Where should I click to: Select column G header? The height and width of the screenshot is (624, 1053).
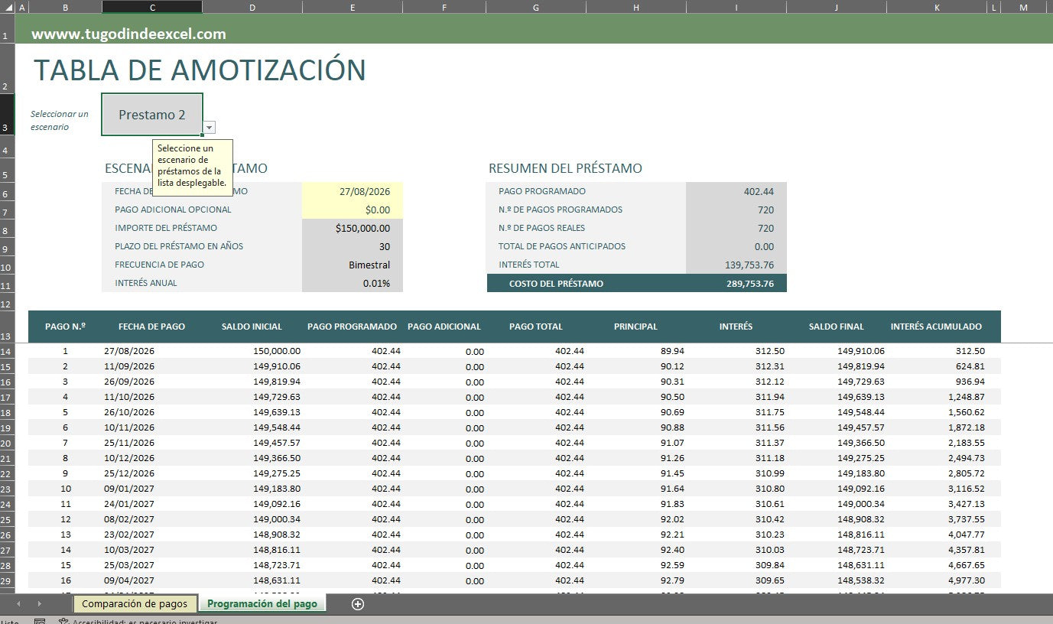[x=536, y=7]
